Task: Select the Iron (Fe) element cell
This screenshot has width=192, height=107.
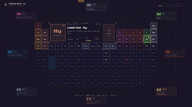Action: pos(86,46)
